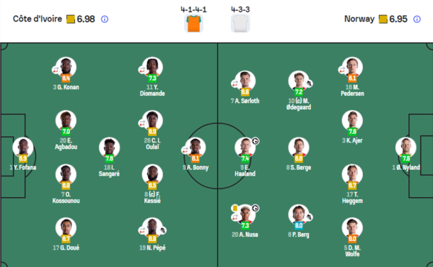Click the Côte d'Ivoire team name
The image size is (433, 267).
tap(38, 19)
